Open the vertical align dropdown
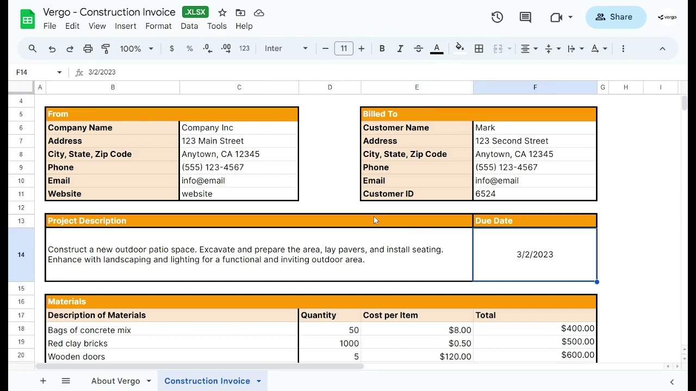 coord(552,48)
